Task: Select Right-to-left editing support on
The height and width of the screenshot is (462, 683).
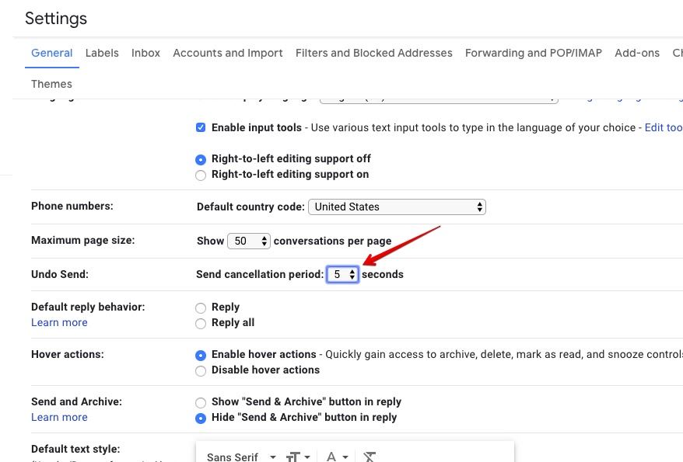Action: 201,175
